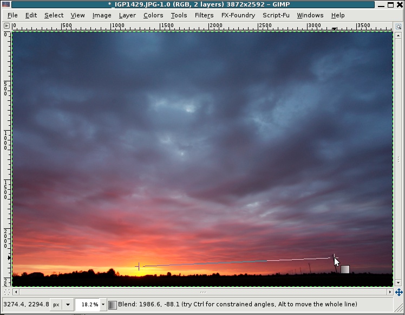The height and width of the screenshot is (315, 405).
Task: Click the vertical scrollbar thumb
Action: (x=399, y=159)
